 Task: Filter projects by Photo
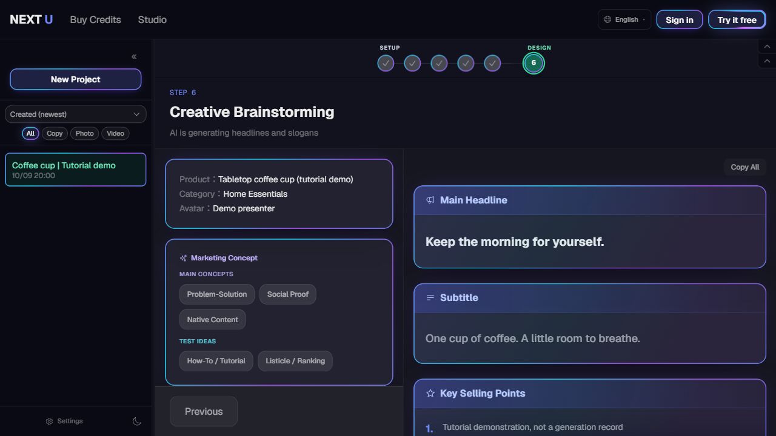point(84,133)
